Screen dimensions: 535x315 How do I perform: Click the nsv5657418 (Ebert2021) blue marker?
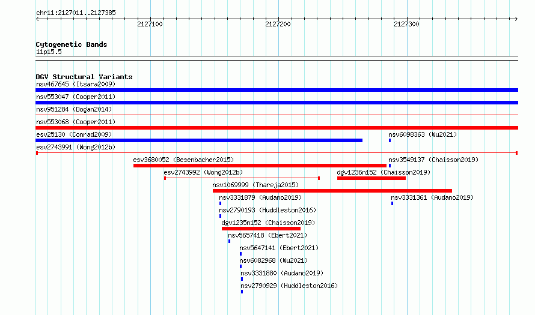tap(229, 241)
